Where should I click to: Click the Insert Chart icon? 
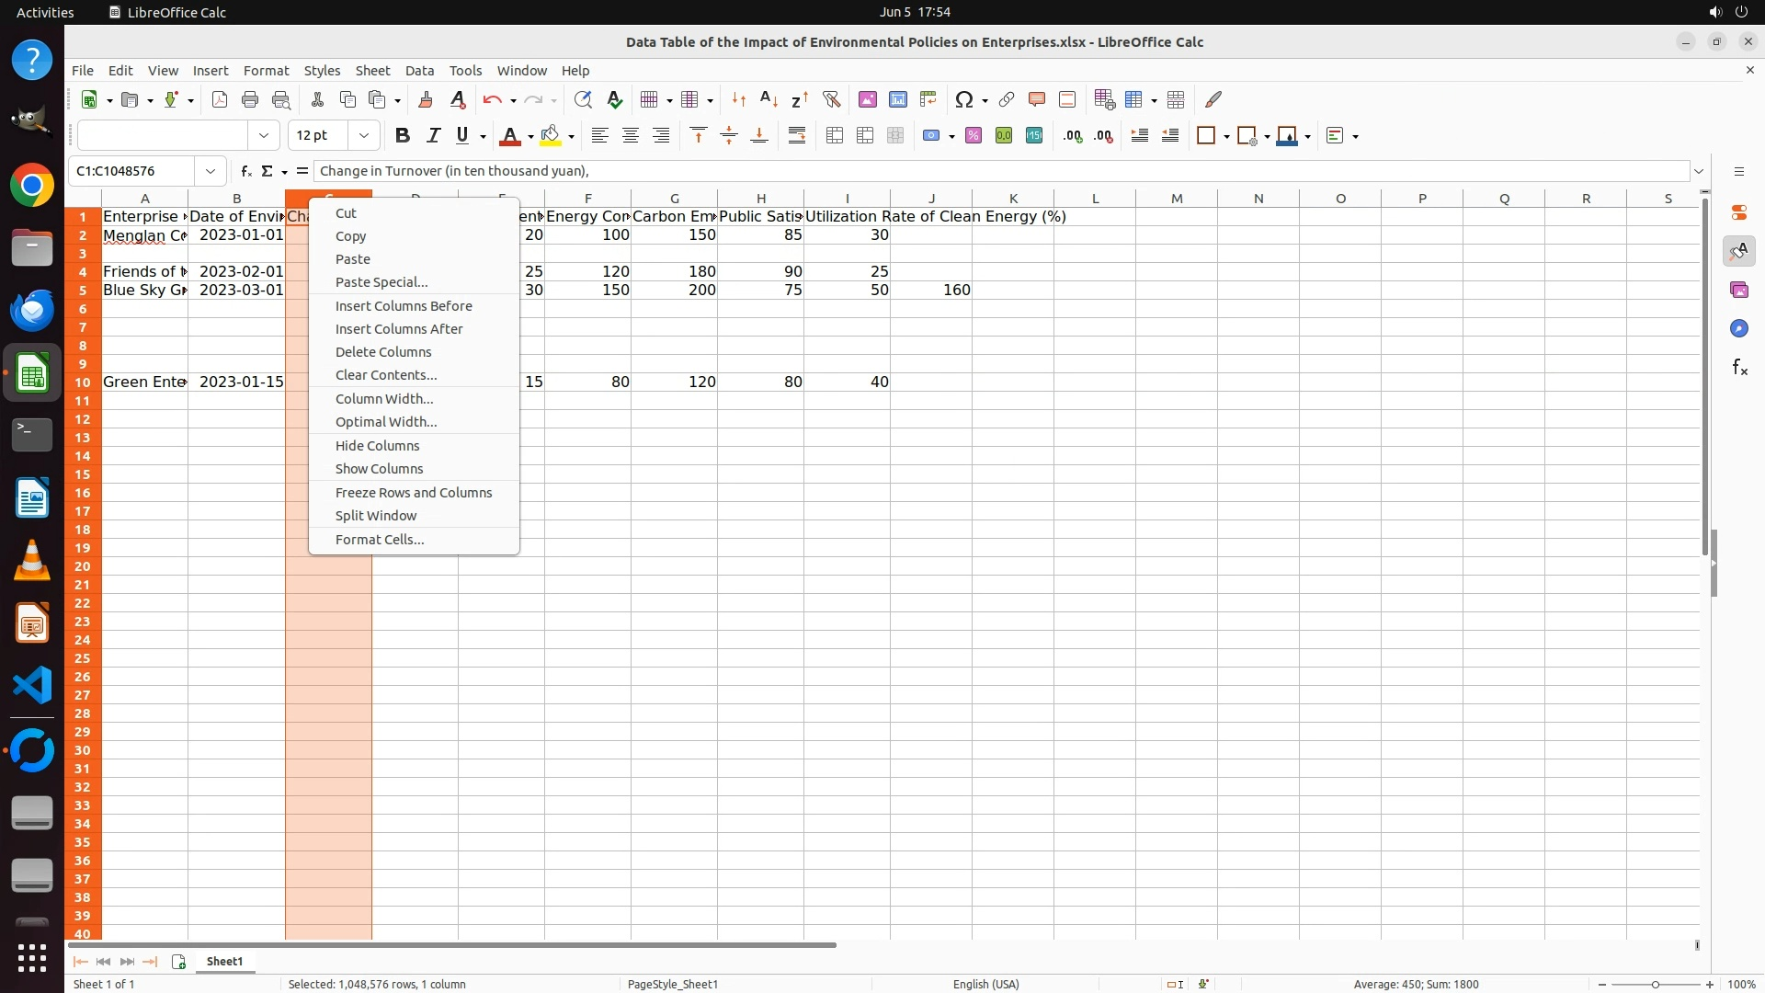[x=898, y=99]
